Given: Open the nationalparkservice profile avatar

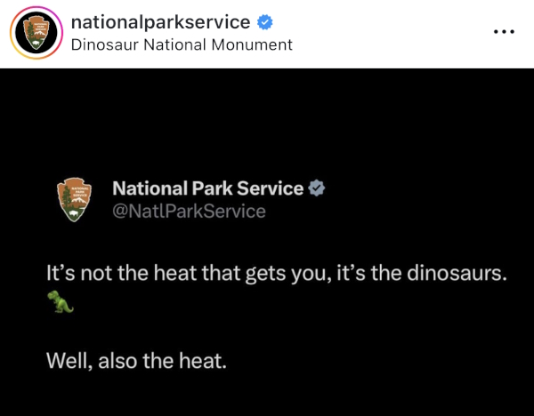Looking at the screenshot, I should (x=35, y=33).
